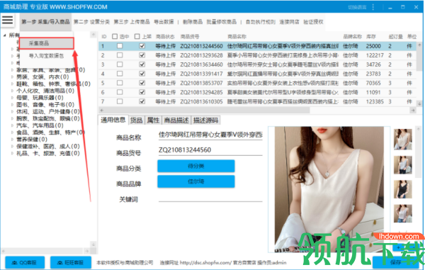Check the 选中 box in row 2
The image size is (425, 270).
point(120,55)
